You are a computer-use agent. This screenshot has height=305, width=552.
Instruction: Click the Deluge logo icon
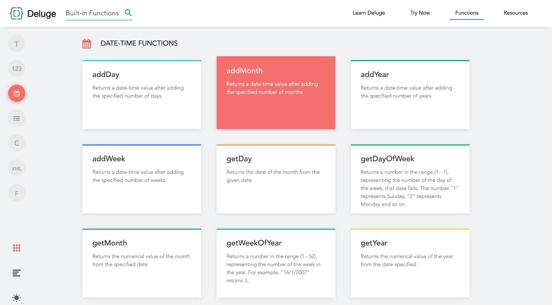tap(16, 13)
